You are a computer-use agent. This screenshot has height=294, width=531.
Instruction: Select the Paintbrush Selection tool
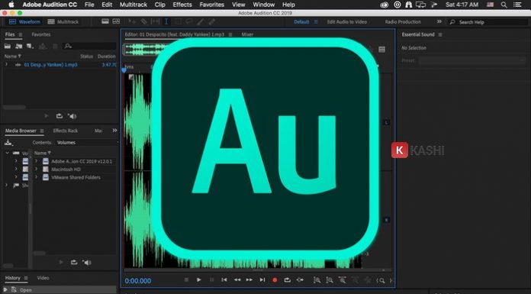(x=201, y=21)
